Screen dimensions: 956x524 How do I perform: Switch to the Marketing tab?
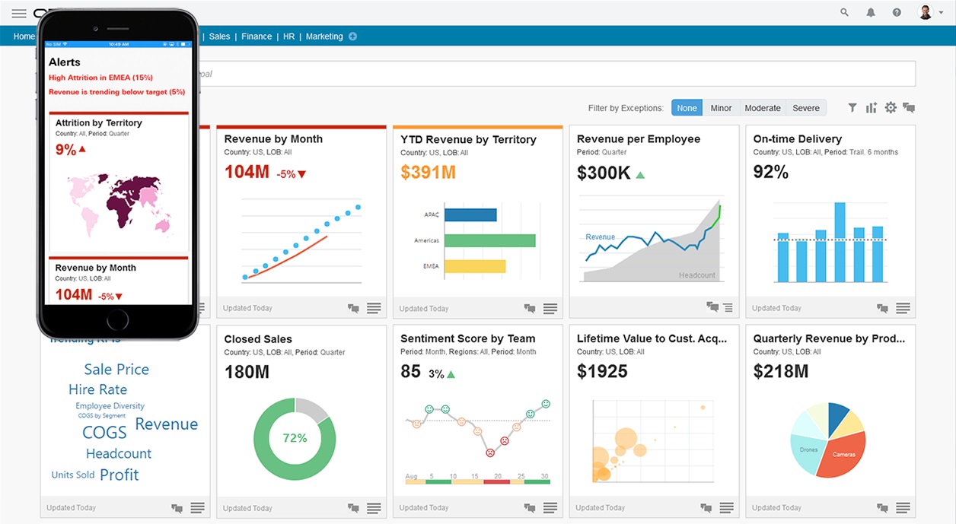click(324, 37)
